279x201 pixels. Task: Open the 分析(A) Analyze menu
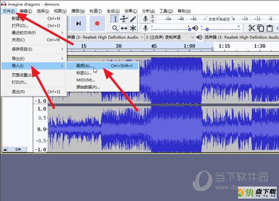click(x=148, y=11)
